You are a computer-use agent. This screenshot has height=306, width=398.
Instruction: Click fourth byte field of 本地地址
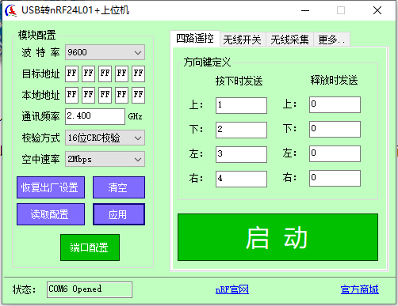[121, 95]
